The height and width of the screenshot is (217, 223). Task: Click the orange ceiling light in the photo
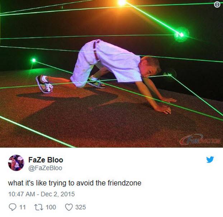122,3
